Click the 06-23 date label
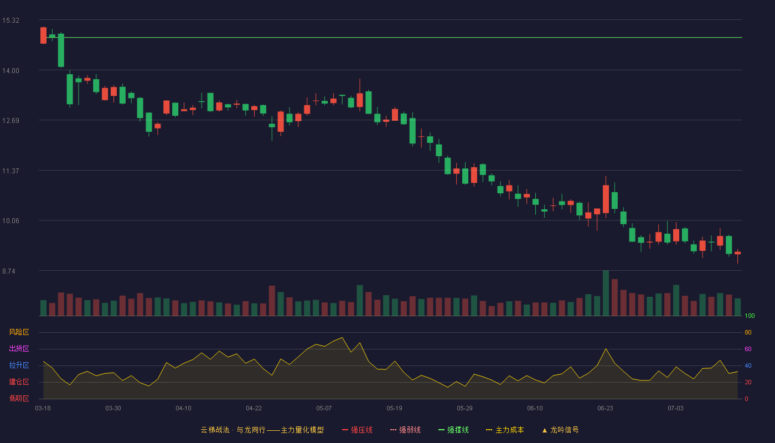 pos(605,408)
